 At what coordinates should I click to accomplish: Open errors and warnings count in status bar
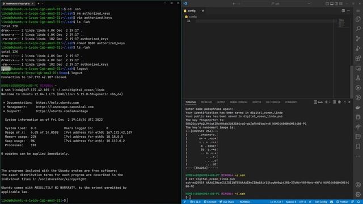click(x=195, y=202)
